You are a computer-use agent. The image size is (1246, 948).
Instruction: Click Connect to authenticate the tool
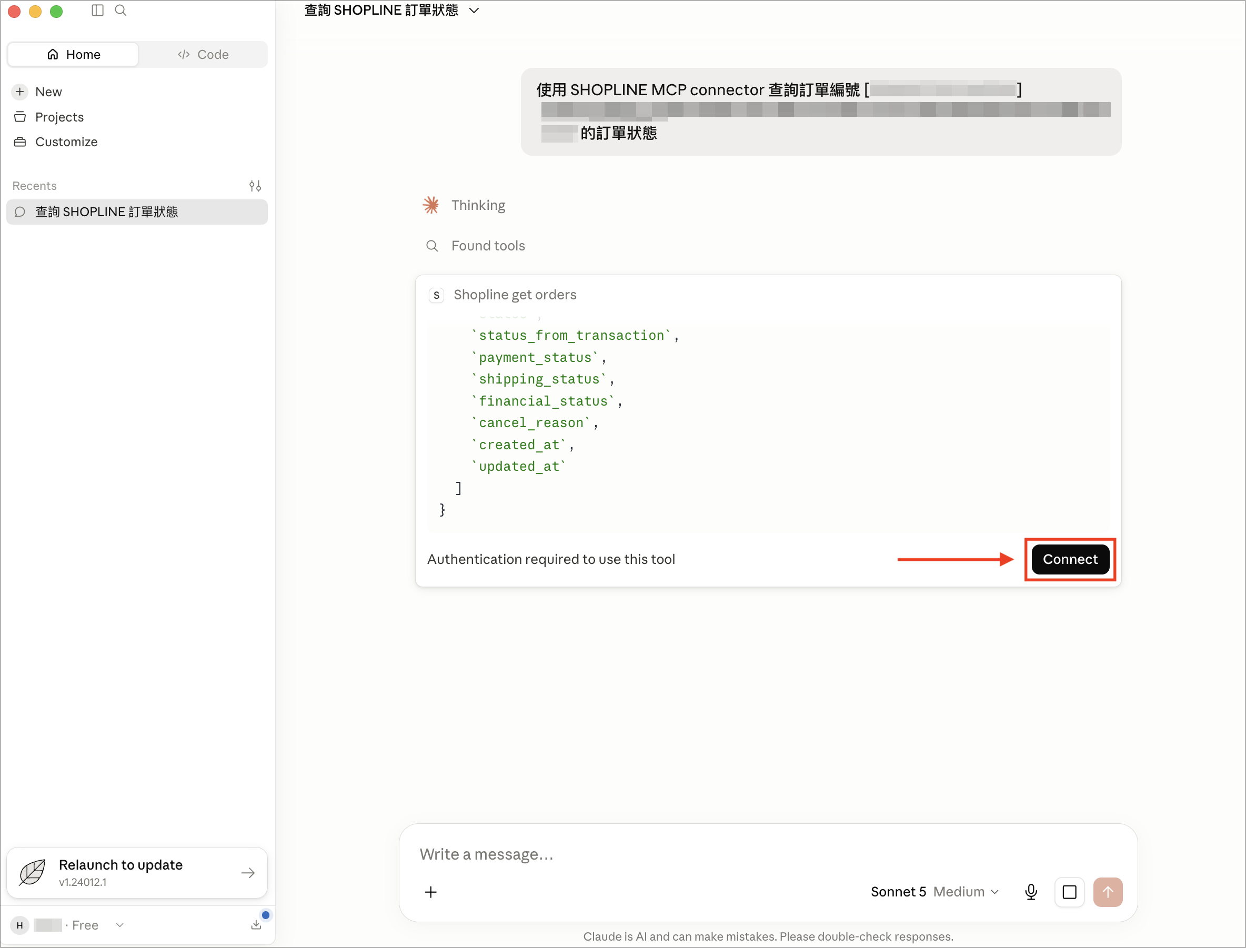point(1070,559)
